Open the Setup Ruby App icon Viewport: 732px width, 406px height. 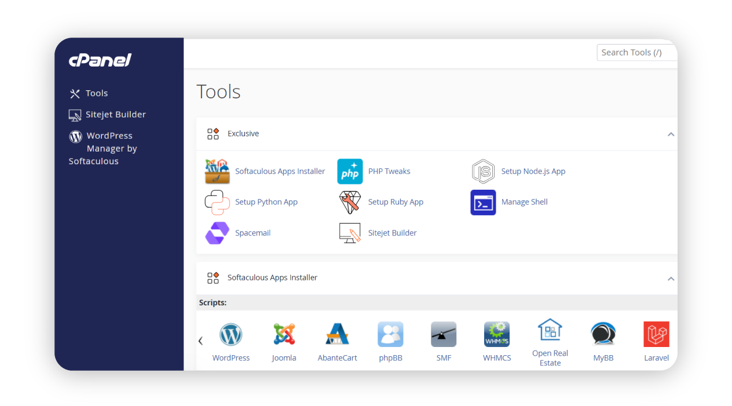tap(350, 202)
